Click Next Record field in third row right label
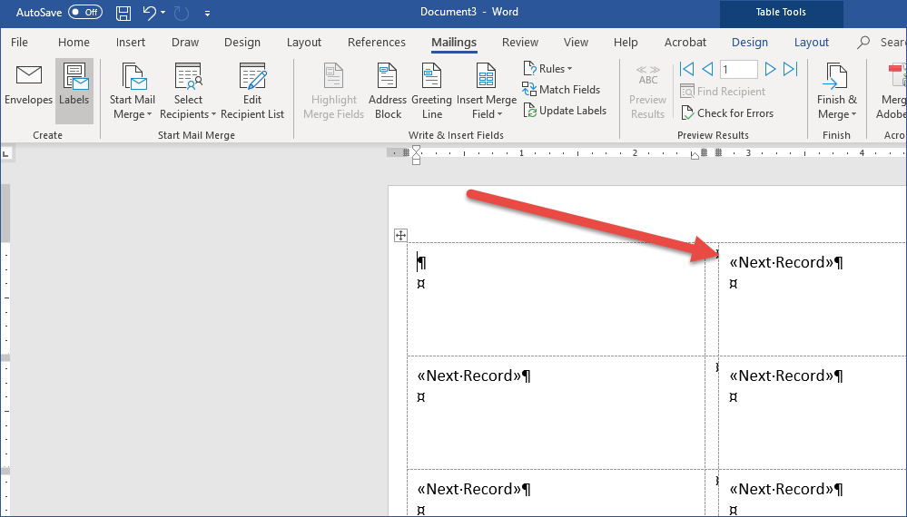 (x=782, y=489)
